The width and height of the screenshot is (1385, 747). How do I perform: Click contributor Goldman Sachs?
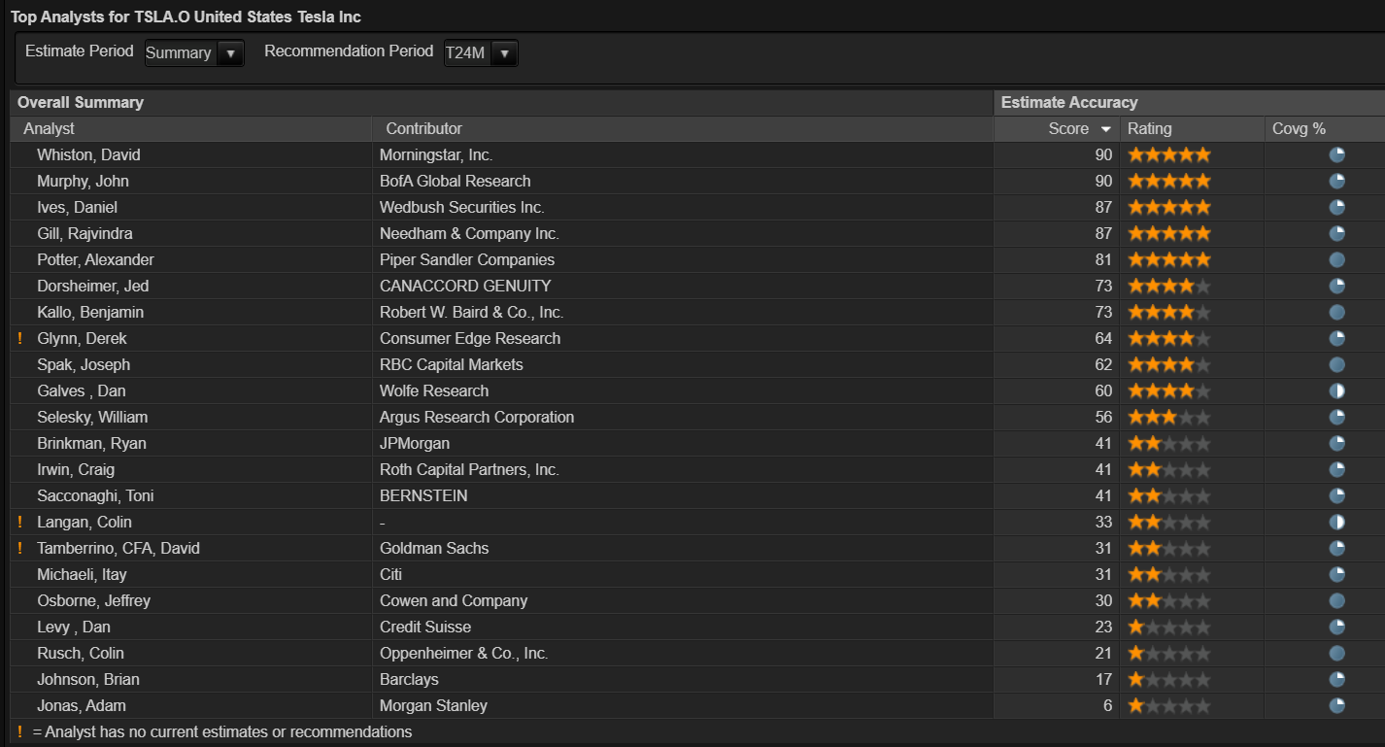tap(434, 548)
